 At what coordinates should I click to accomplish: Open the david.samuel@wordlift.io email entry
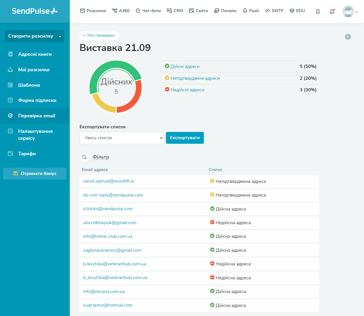109,181
